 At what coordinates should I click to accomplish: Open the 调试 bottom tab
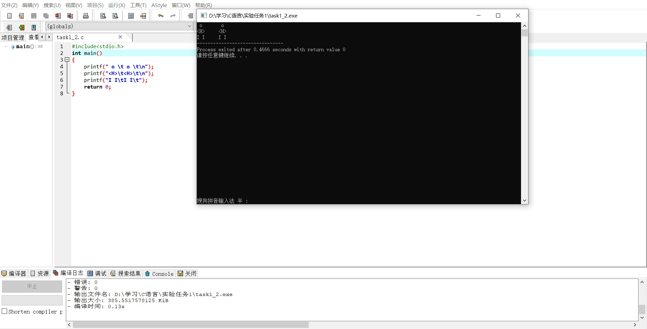(x=97, y=273)
